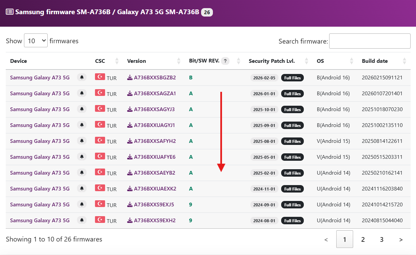Click Turkey flag in A736BXXS9EXH2 row

[x=100, y=220]
